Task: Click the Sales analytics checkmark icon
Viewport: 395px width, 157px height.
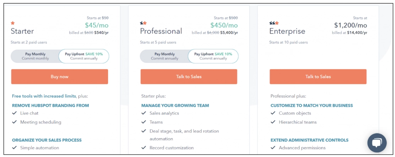Action: [144, 113]
